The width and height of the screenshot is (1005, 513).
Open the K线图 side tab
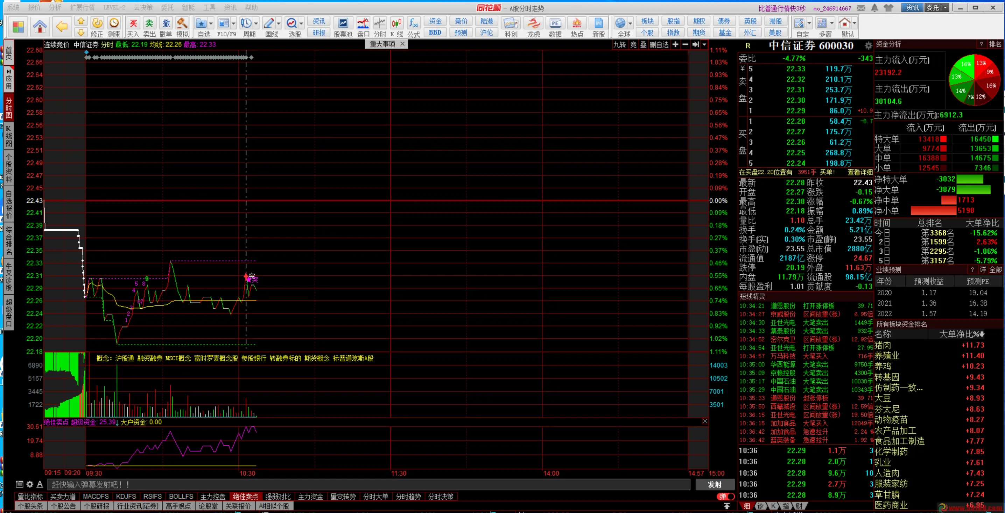click(x=9, y=136)
